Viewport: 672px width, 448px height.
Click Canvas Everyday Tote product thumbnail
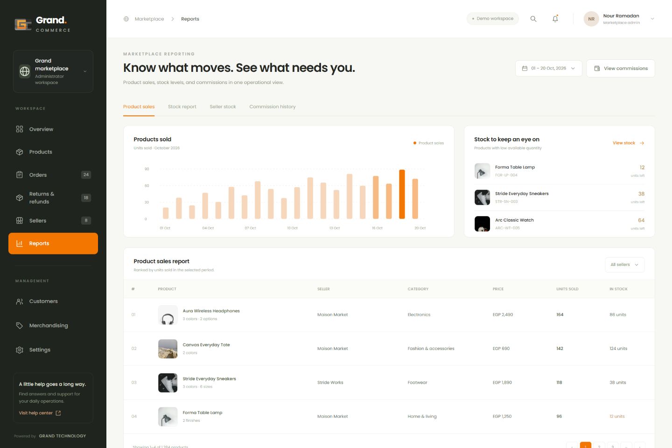(168, 349)
